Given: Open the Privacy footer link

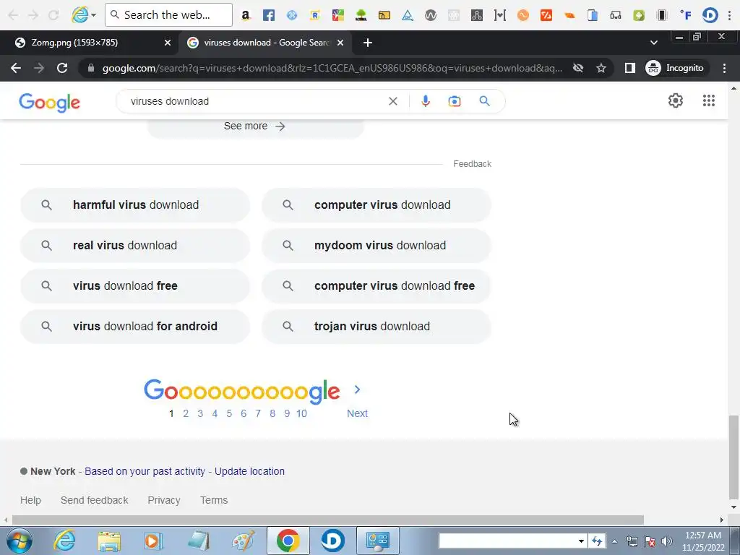Looking at the screenshot, I should pos(164,500).
